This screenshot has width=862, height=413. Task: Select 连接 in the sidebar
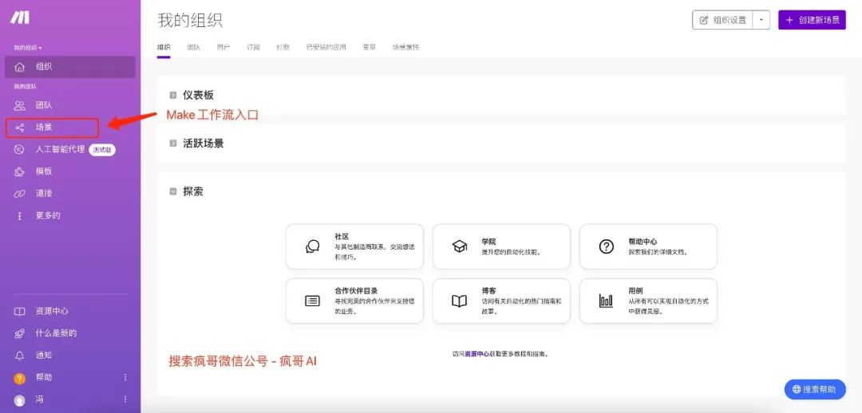tap(69, 193)
